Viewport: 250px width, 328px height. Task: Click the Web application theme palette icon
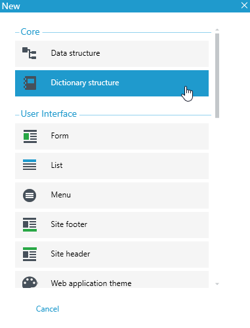click(x=30, y=283)
